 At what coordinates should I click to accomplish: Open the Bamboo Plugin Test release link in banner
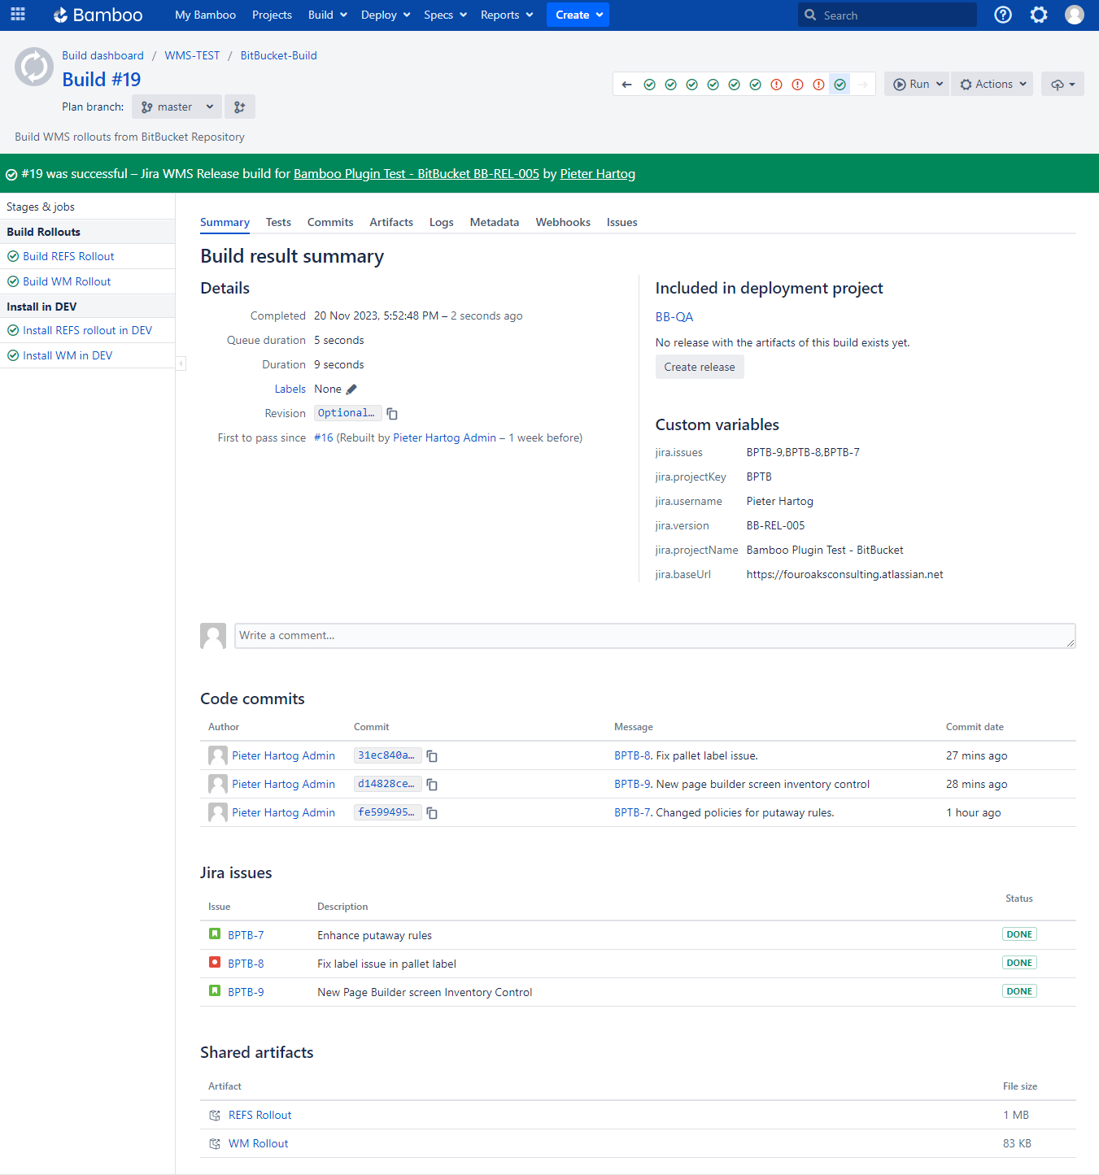[416, 174]
